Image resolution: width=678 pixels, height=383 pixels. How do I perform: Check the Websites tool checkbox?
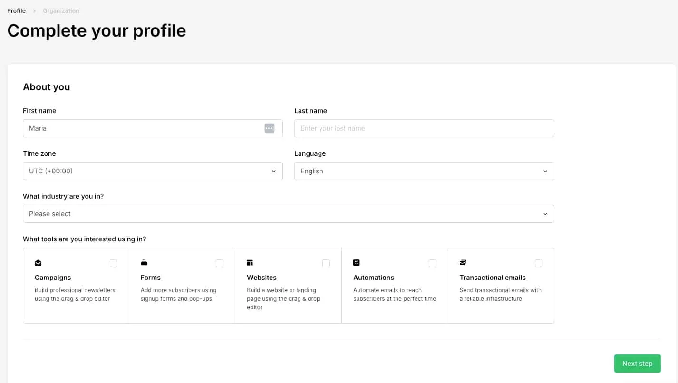pos(326,263)
